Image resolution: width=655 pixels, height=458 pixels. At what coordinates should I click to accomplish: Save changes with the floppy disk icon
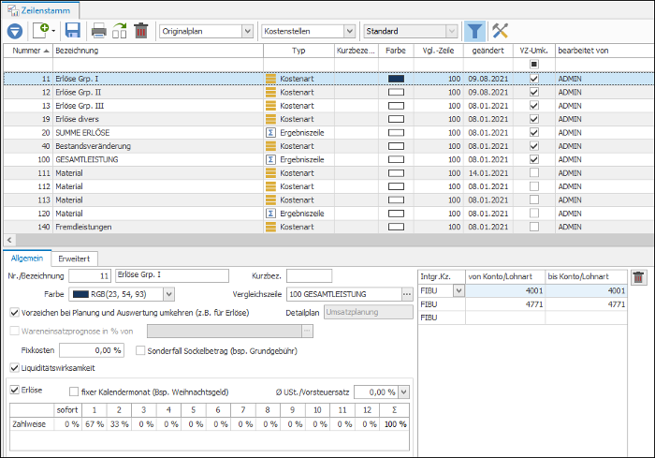[73, 31]
